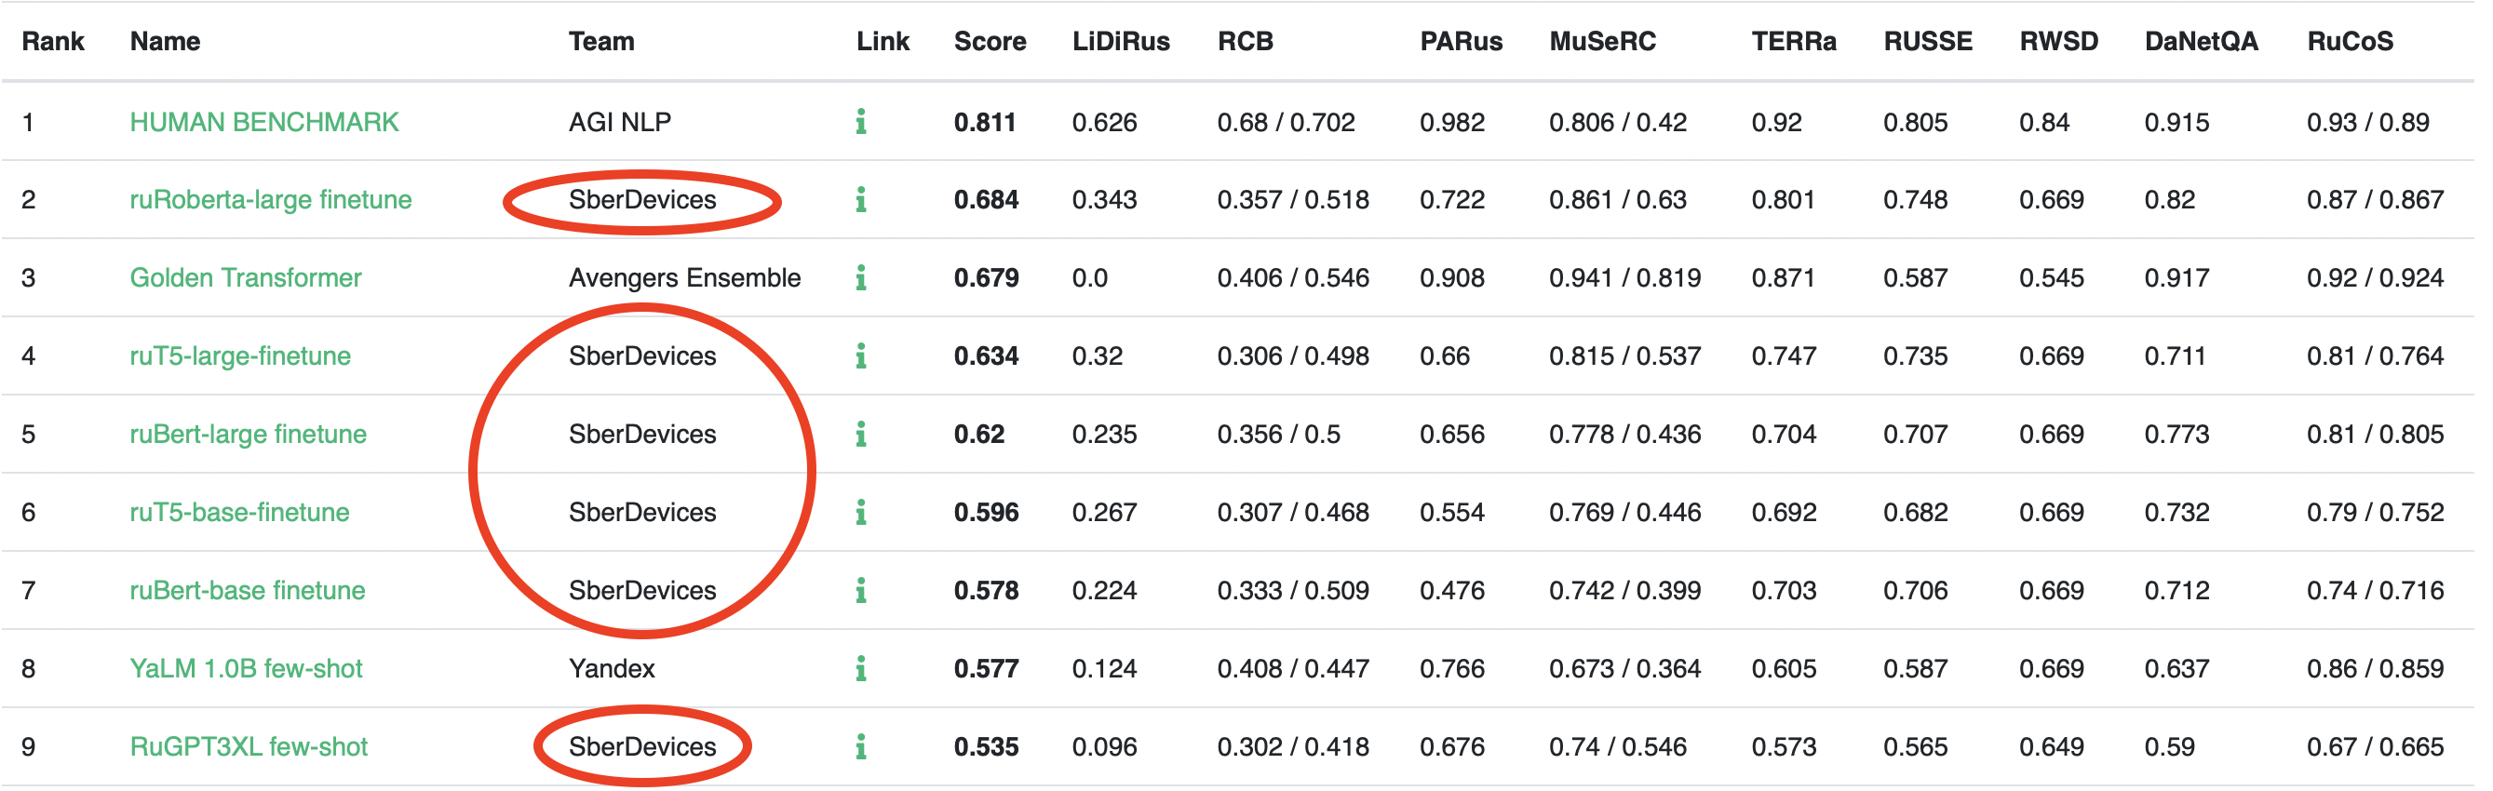This screenshot has width=2493, height=791.
Task: Open YaLM 1.0B few-shot info icon
Action: click(x=860, y=668)
